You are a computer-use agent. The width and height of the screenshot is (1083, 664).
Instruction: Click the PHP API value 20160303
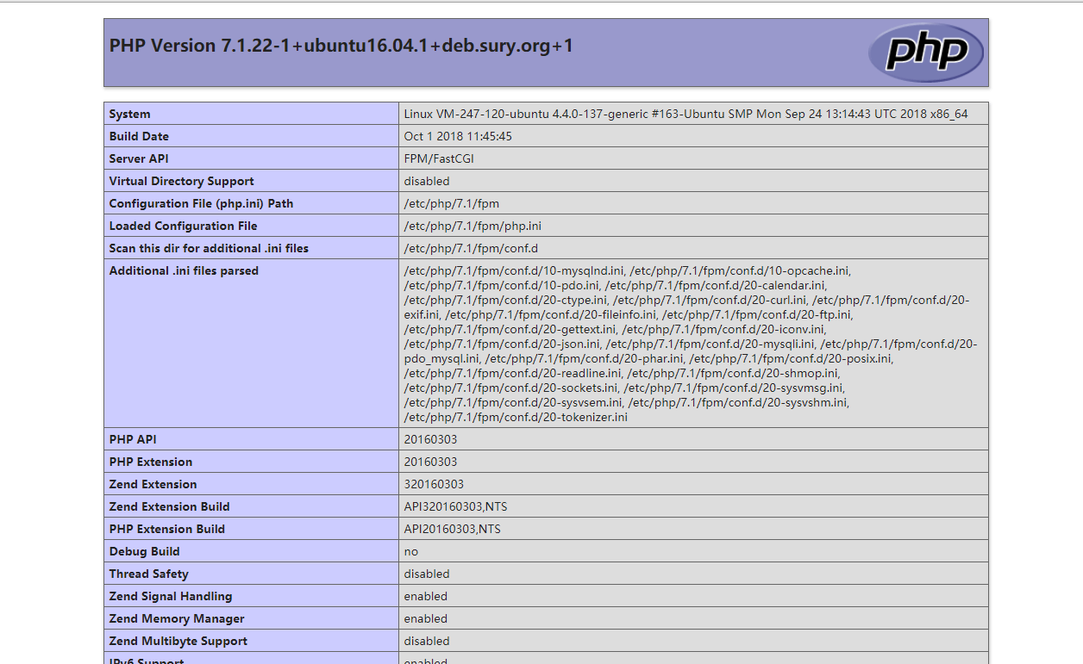[x=430, y=439]
